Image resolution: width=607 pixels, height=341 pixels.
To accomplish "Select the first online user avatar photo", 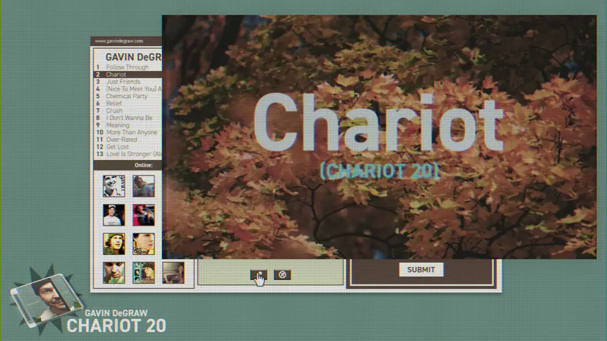I will (112, 186).
